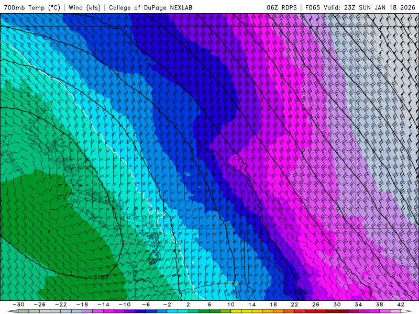Click the "-10" colorbar tick label
Screen dimensions: 419x314
click(125, 305)
